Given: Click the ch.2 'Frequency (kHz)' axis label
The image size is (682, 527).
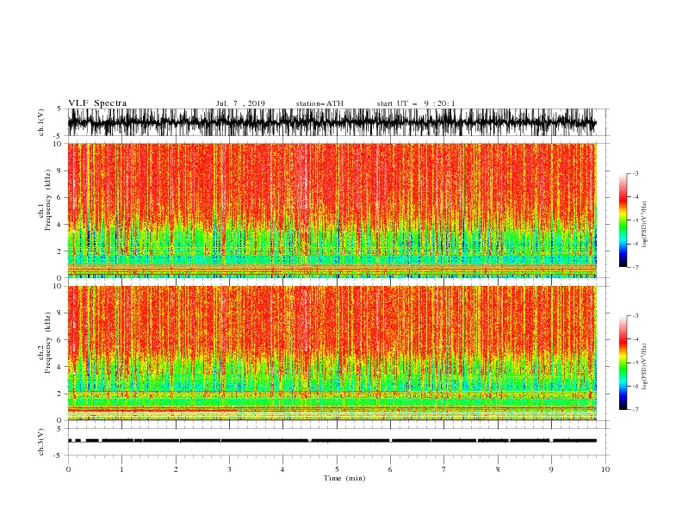Looking at the screenshot, I should click(x=48, y=342).
